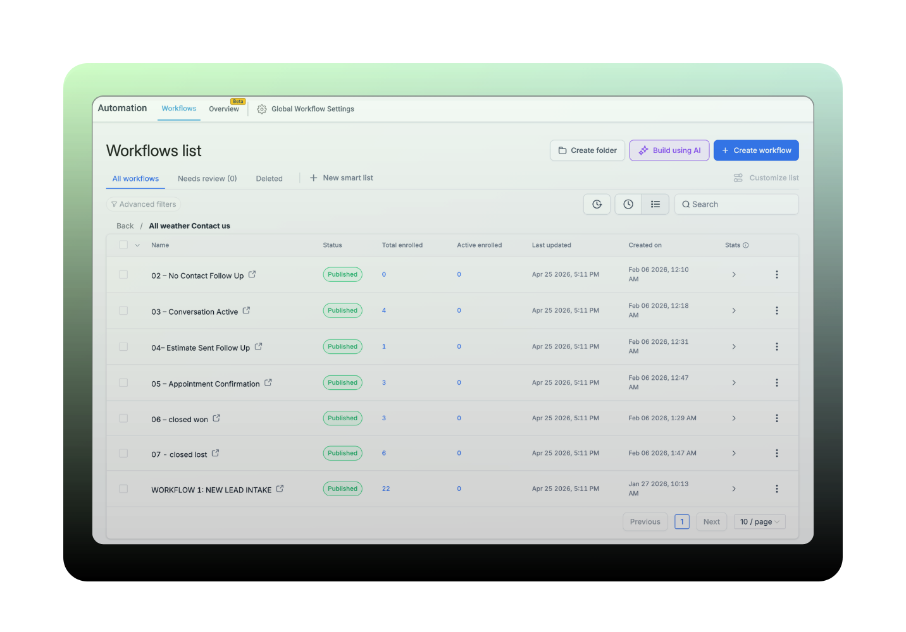
Task: Click the three-dot menu for 05 – Appointment Confirmation
Action: tap(777, 383)
